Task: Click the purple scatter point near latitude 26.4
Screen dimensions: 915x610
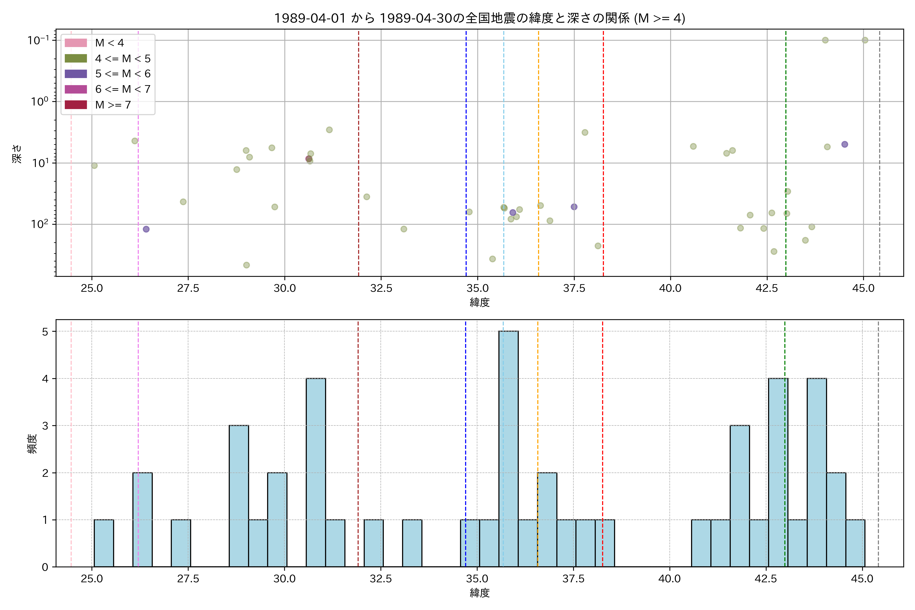Action: [x=146, y=229]
